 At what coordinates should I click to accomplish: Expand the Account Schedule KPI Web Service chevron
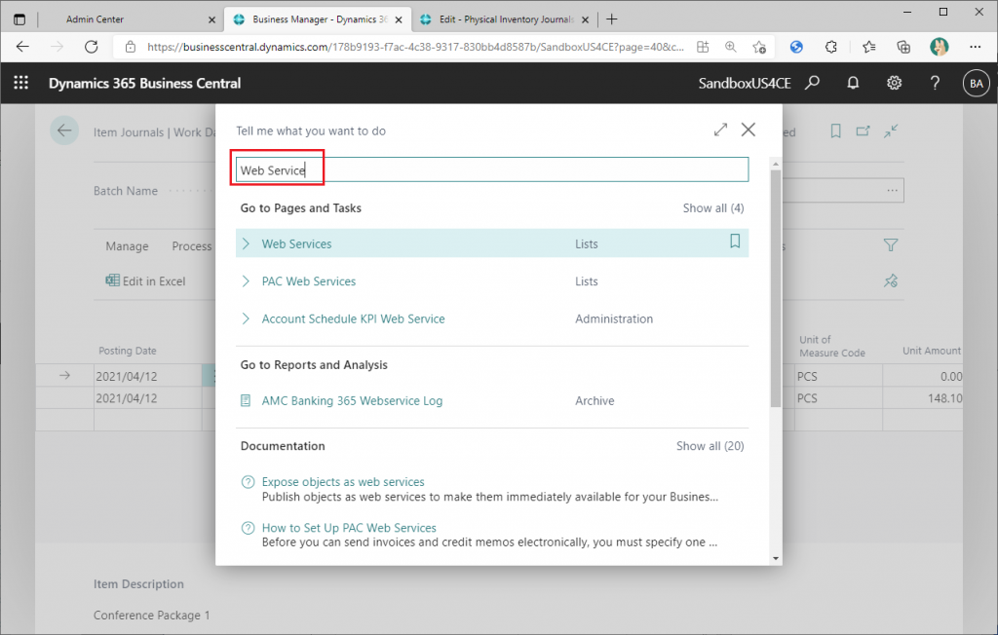tap(246, 318)
